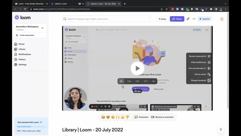
Task: React with thumbs down emoji
Action: [x=127, y=117]
